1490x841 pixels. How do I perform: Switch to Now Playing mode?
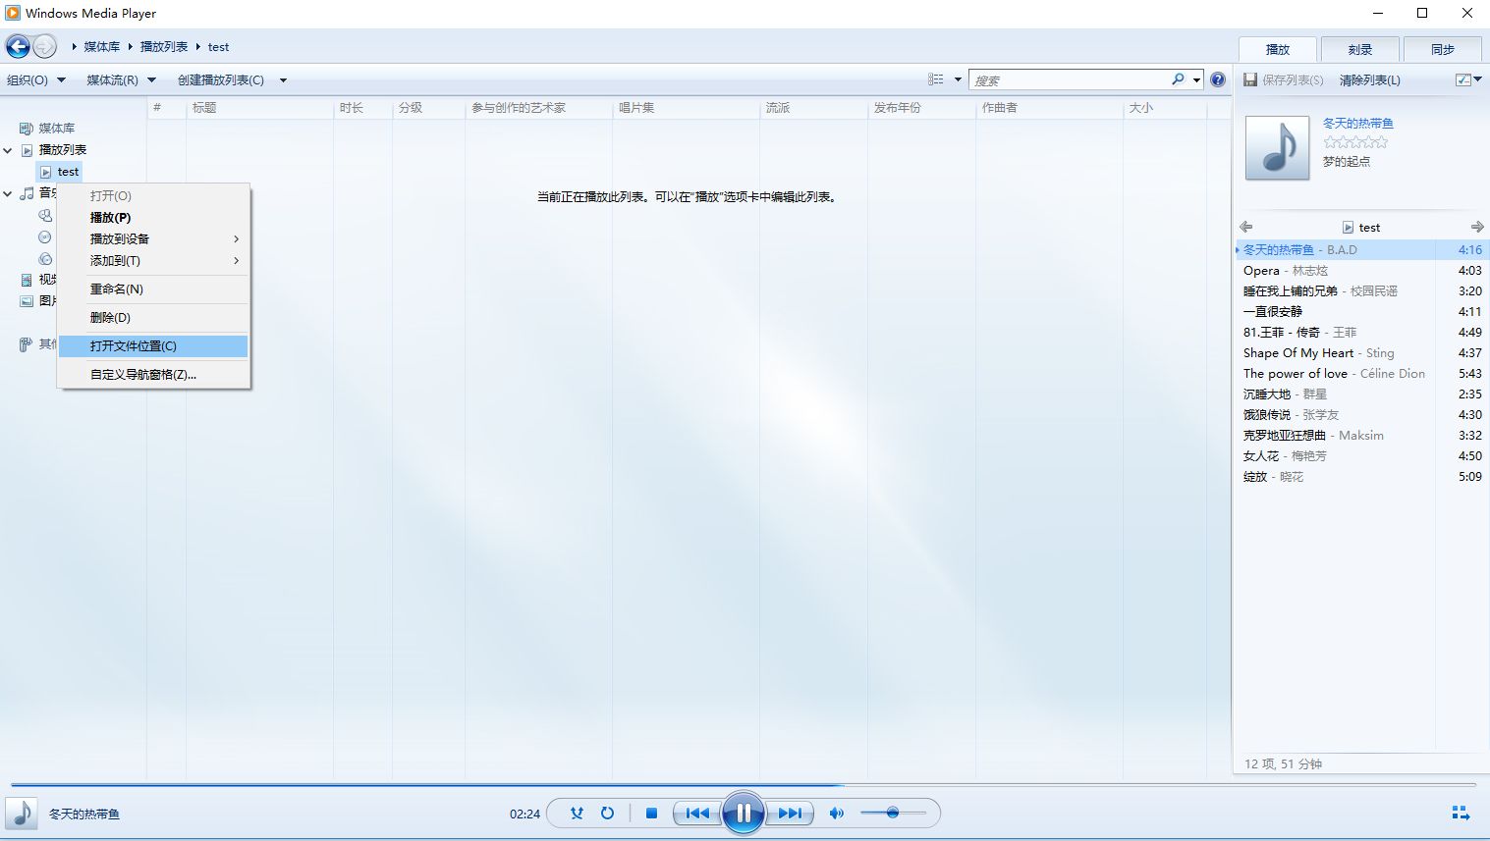pyautogui.click(x=1460, y=813)
